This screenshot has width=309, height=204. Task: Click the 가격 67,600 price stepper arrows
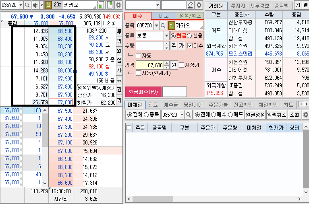click(167, 65)
